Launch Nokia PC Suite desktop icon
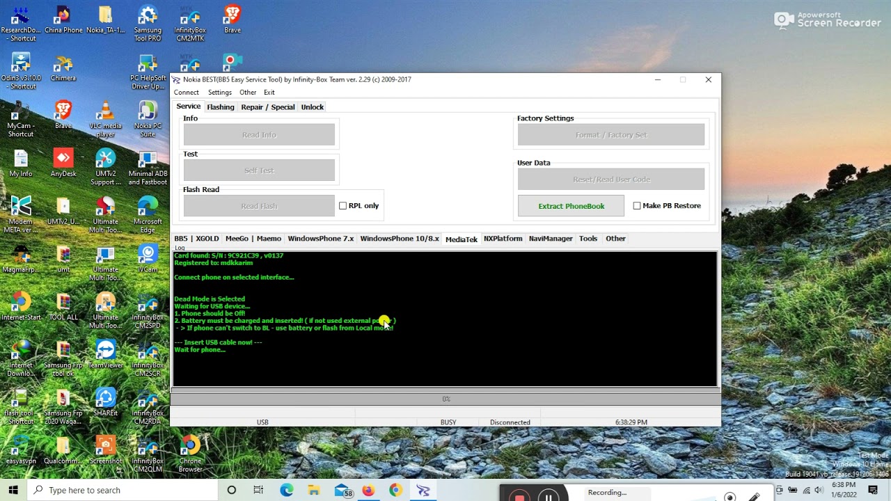Viewport: 891px width, 501px height. coord(148,119)
